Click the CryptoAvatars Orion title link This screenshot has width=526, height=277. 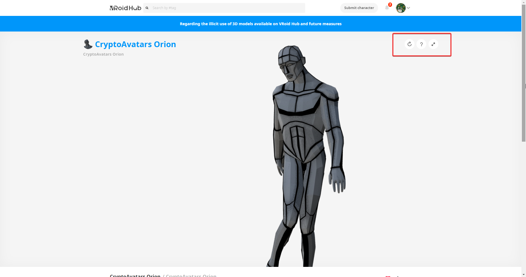click(x=135, y=44)
